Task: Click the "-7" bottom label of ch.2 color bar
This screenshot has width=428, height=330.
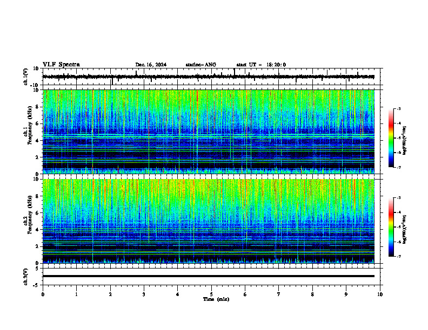Action: pos(398,256)
